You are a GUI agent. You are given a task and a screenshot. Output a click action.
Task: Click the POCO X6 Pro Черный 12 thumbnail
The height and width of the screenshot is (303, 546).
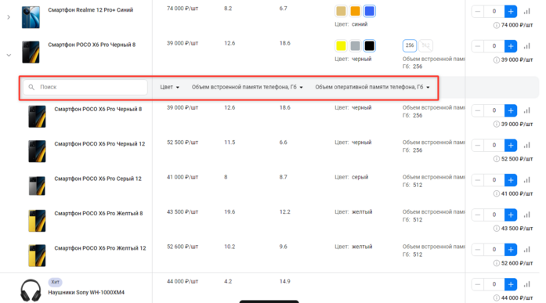tap(37, 151)
